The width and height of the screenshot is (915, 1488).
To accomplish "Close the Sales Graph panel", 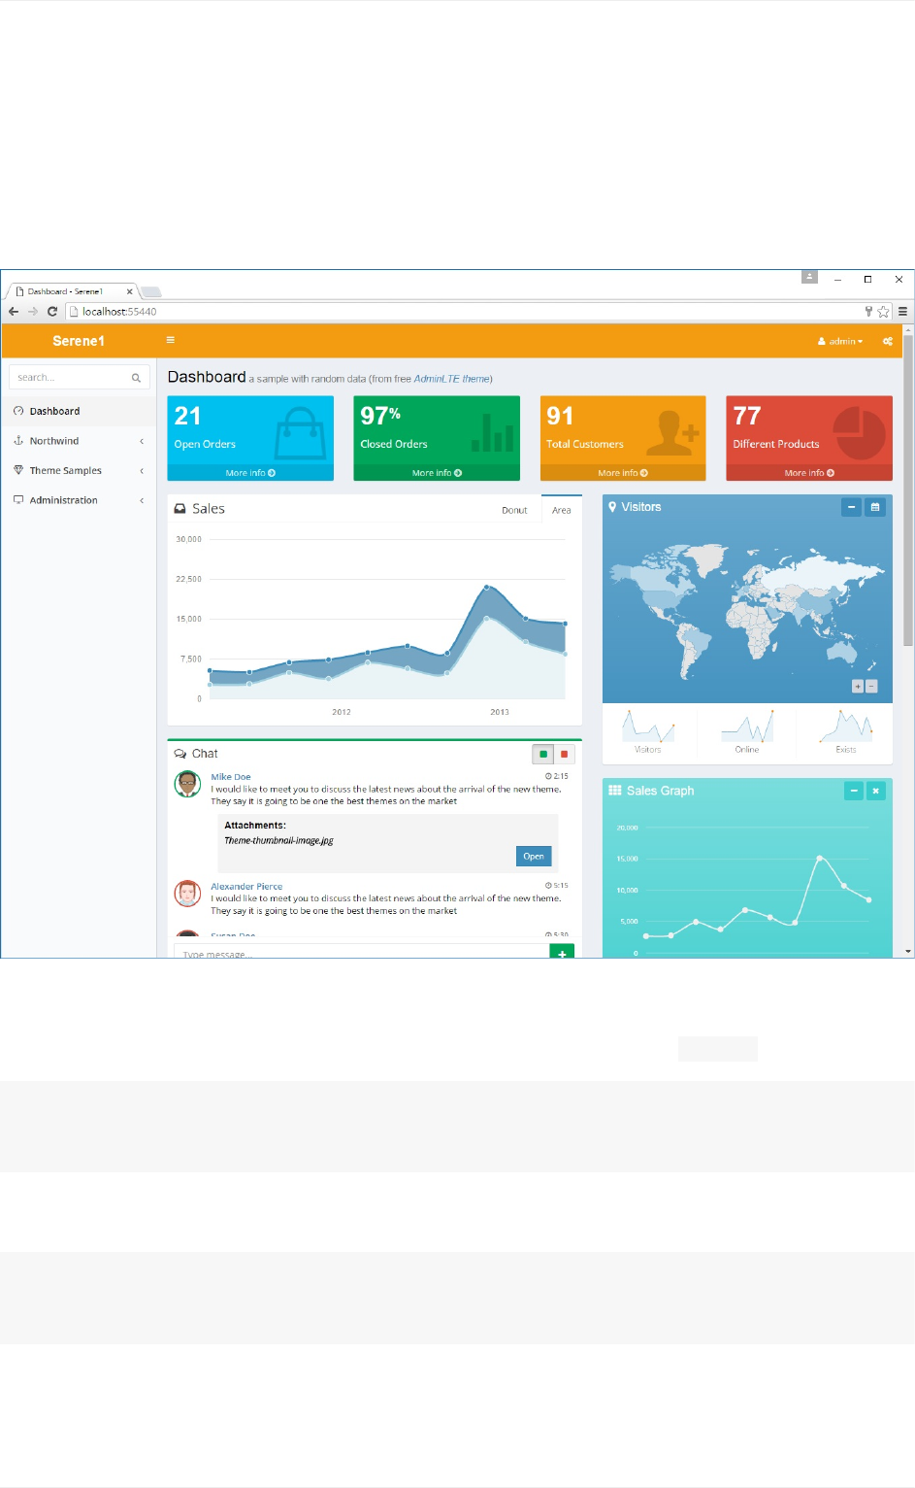I will point(875,791).
